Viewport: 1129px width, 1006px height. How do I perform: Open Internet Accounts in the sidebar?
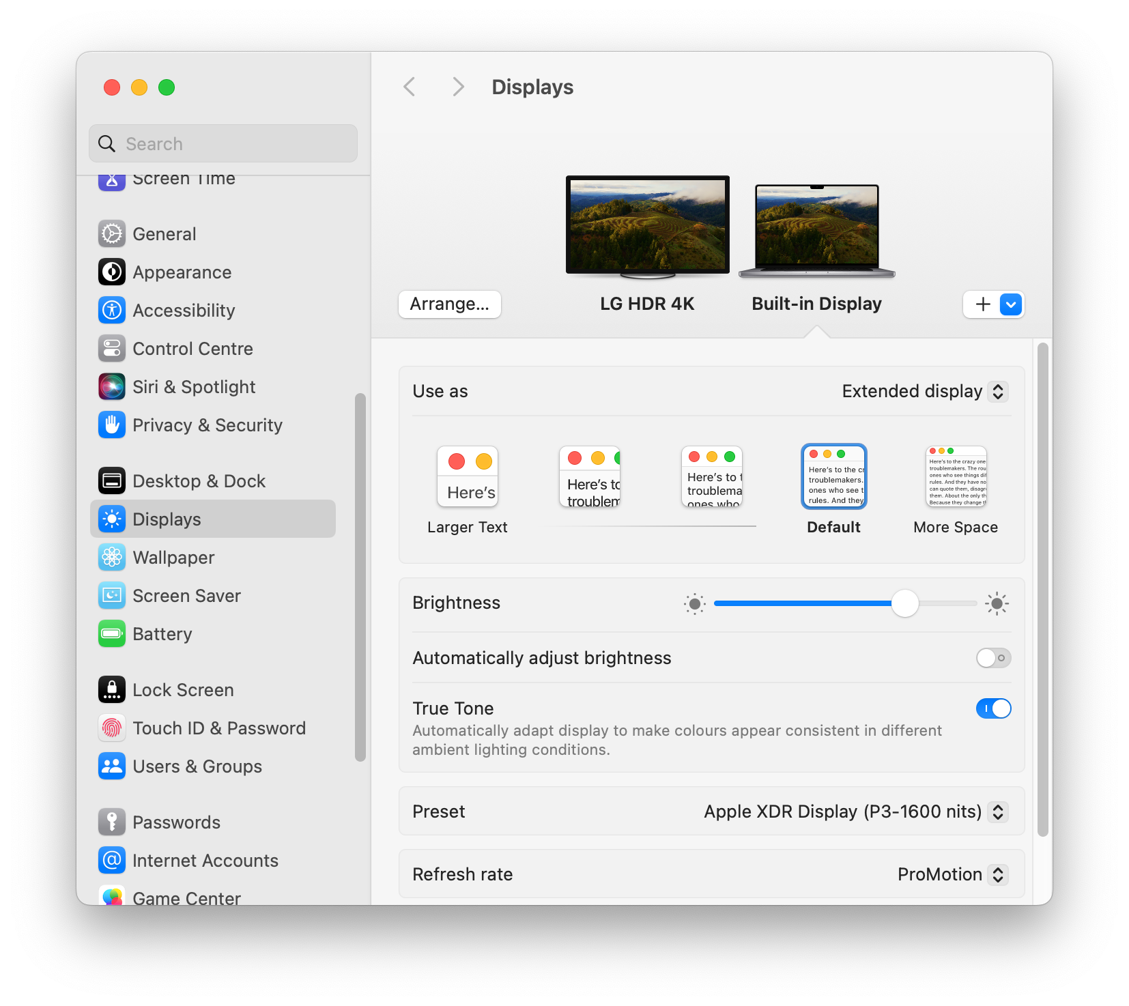point(213,861)
